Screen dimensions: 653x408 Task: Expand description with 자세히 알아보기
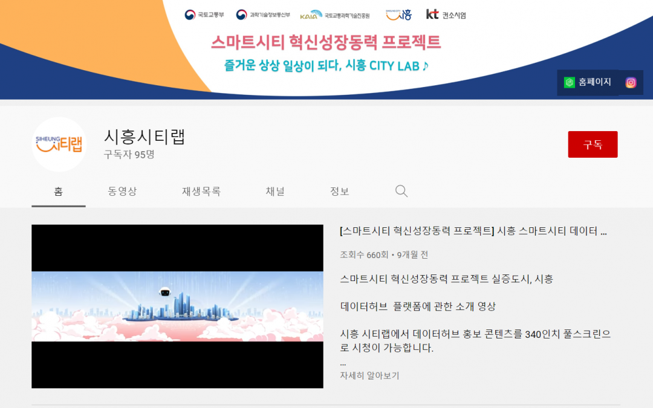(369, 375)
